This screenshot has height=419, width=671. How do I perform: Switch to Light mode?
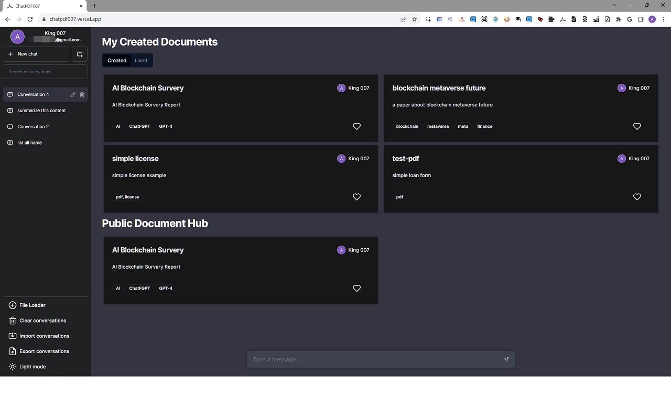[32, 367]
